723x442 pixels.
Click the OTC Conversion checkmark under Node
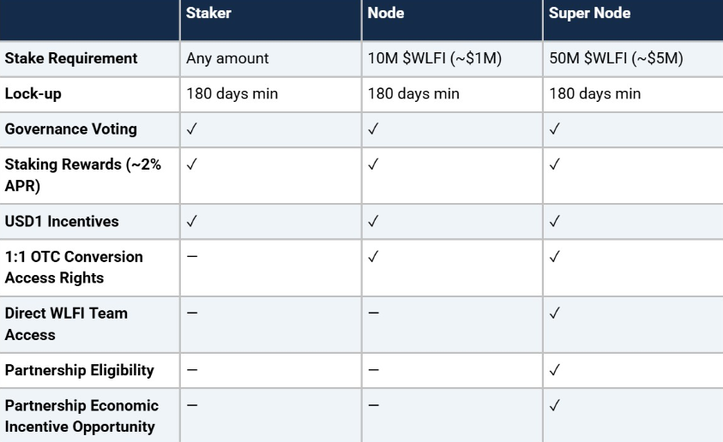point(372,258)
